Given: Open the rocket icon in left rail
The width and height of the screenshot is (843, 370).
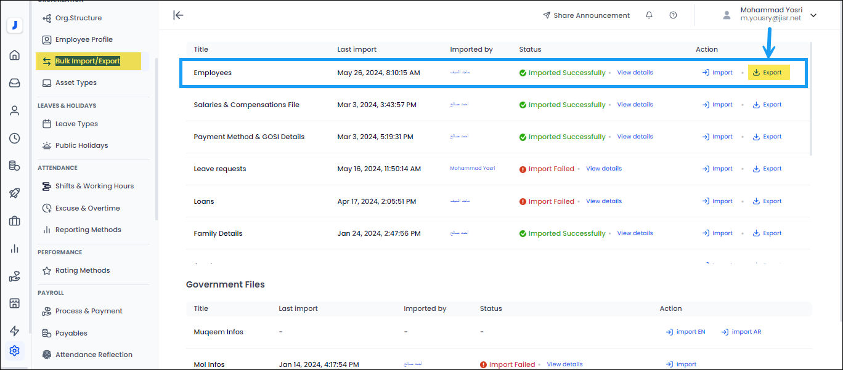Looking at the screenshot, I should tap(15, 193).
